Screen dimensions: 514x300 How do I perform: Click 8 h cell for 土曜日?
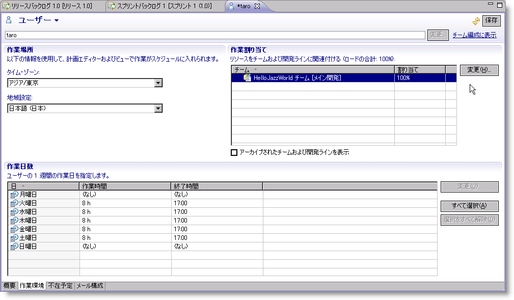tap(125, 238)
